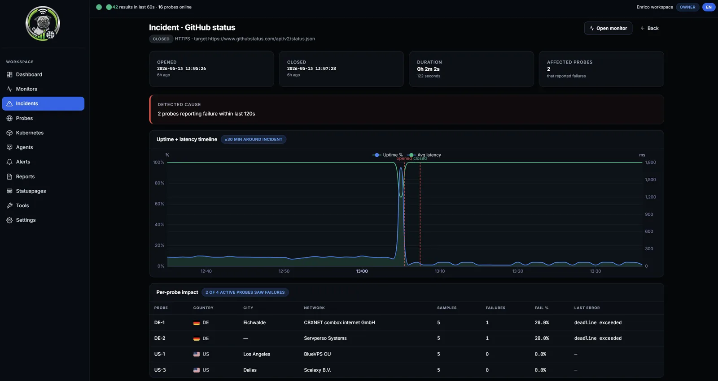
Task: Click the Open monitor button
Action: [608, 28]
